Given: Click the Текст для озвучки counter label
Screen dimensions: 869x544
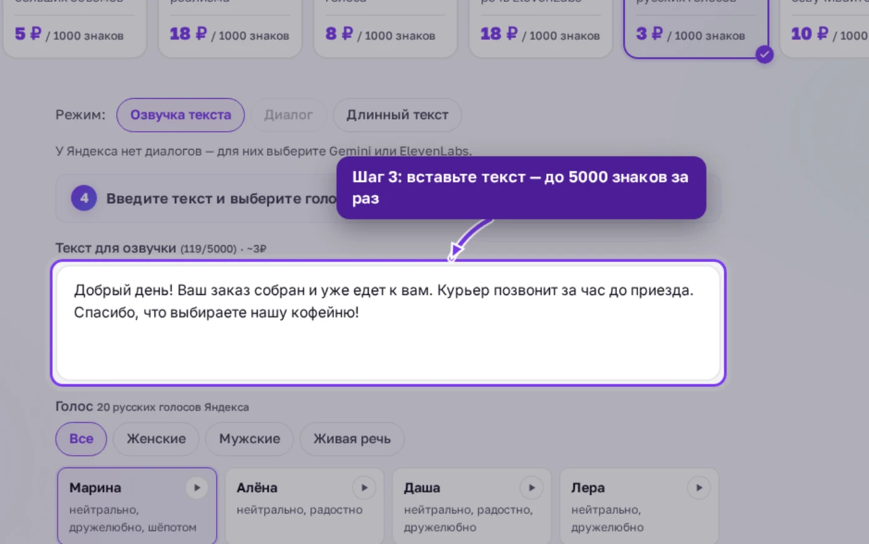Looking at the screenshot, I should [x=161, y=248].
